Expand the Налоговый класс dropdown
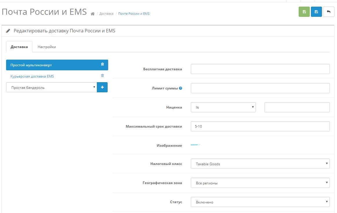The width and height of the screenshot is (337, 213). point(260,164)
